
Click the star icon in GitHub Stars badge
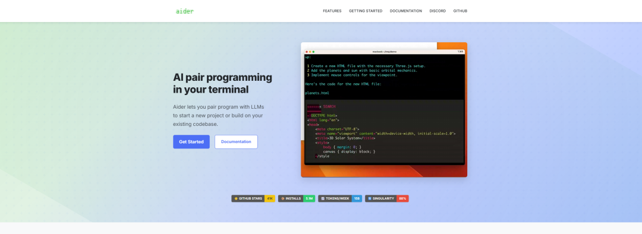pyautogui.click(x=236, y=198)
